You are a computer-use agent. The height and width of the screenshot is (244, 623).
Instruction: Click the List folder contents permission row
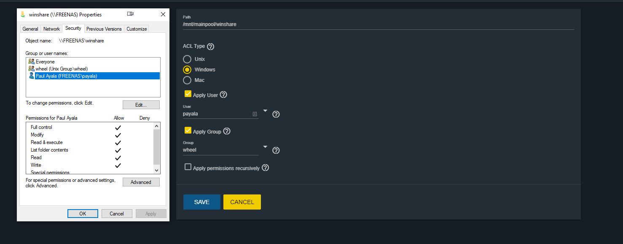click(90, 150)
